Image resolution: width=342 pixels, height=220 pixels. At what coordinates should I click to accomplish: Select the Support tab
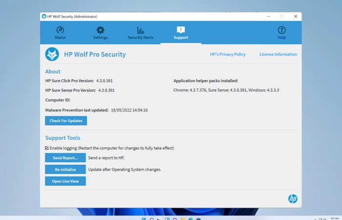pos(181,33)
